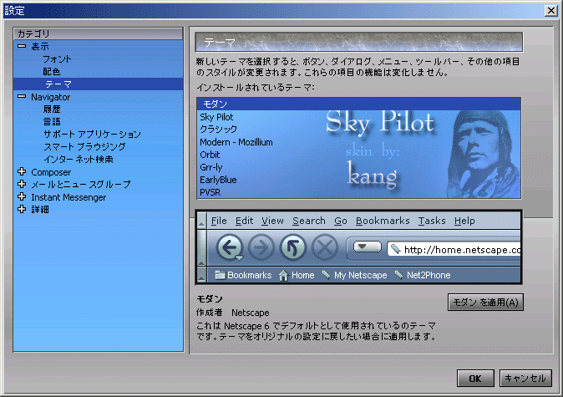563x397 pixels.
Task: Select スマート ブラウジング item
Action: pos(84,146)
